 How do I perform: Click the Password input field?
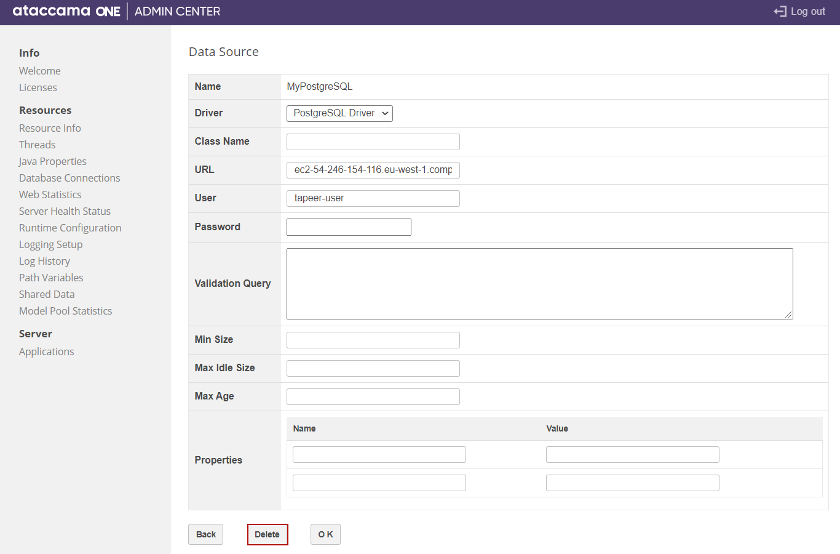[x=348, y=227]
